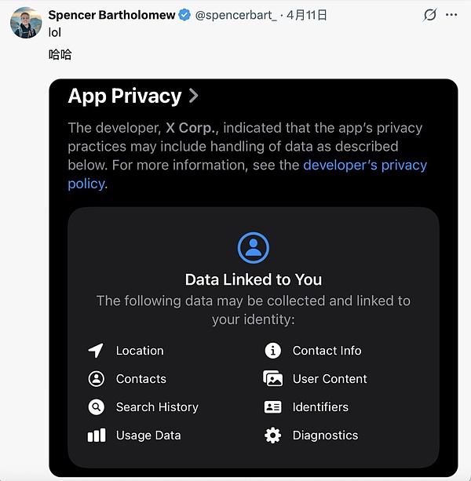
Task: Click the Diagnostics gear icon
Action: [x=272, y=435]
